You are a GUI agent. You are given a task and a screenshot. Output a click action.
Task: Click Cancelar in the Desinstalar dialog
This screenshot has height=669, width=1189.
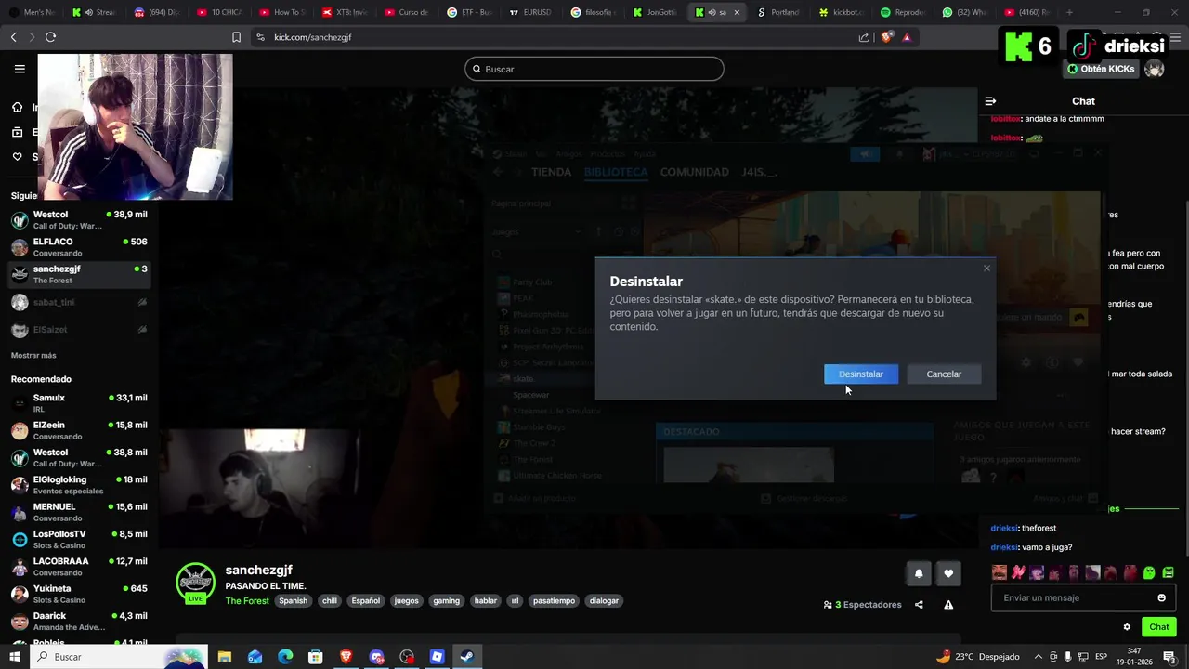pos(944,374)
